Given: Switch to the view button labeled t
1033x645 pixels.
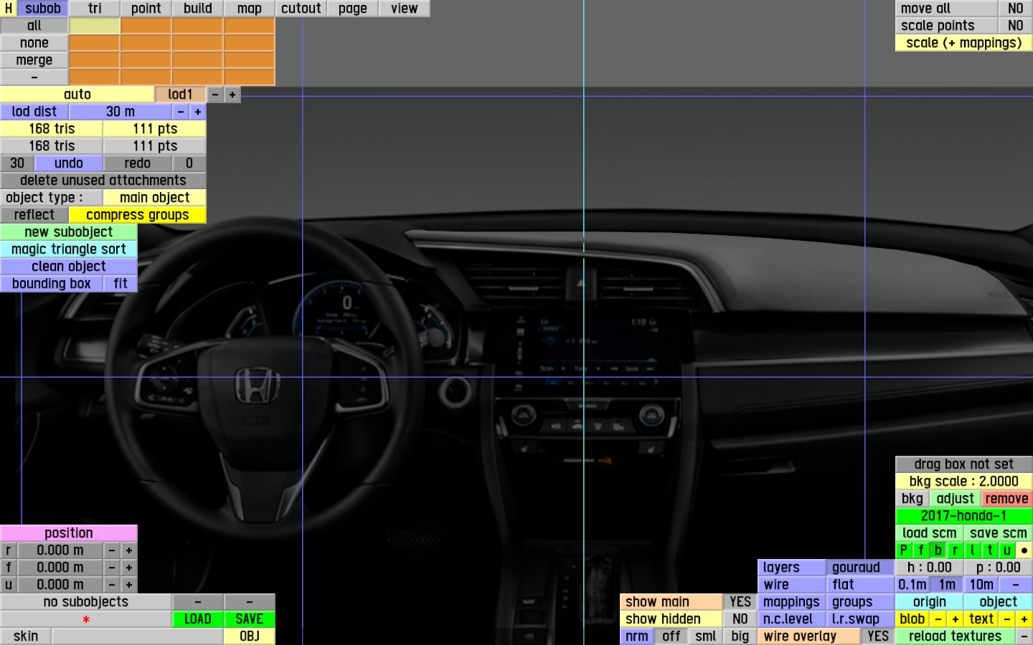Looking at the screenshot, I should point(990,550).
